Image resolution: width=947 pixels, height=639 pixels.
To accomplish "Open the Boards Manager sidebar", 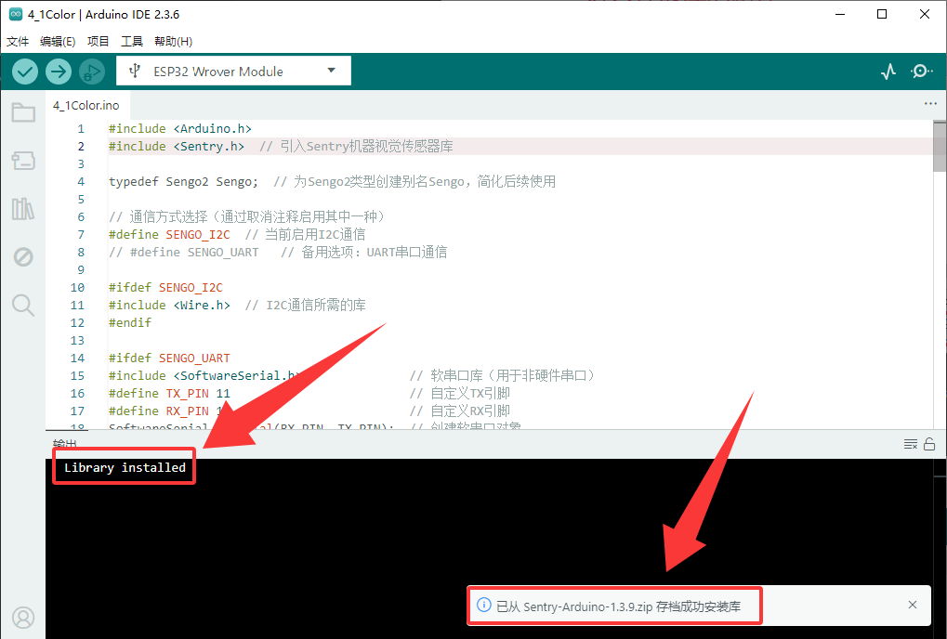I will [x=23, y=161].
